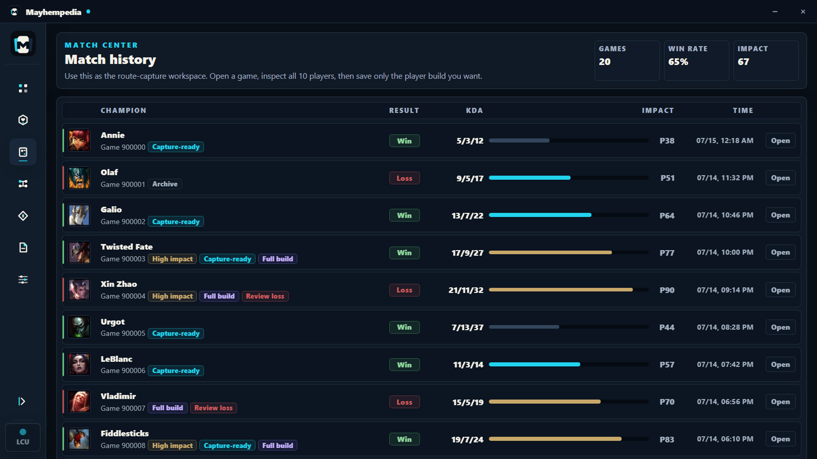Click the TIME column header
The width and height of the screenshot is (817, 459).
(743, 110)
